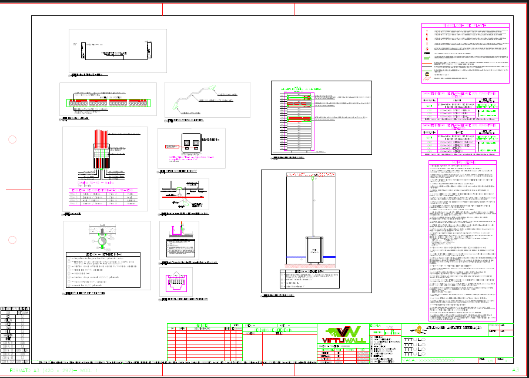529x378 pixels.
Task: Select the upper magenta cable schedule table
Action: pyautogui.click(x=460, y=105)
